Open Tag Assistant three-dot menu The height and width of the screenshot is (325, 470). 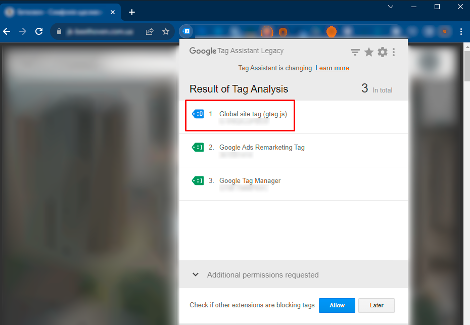(394, 52)
